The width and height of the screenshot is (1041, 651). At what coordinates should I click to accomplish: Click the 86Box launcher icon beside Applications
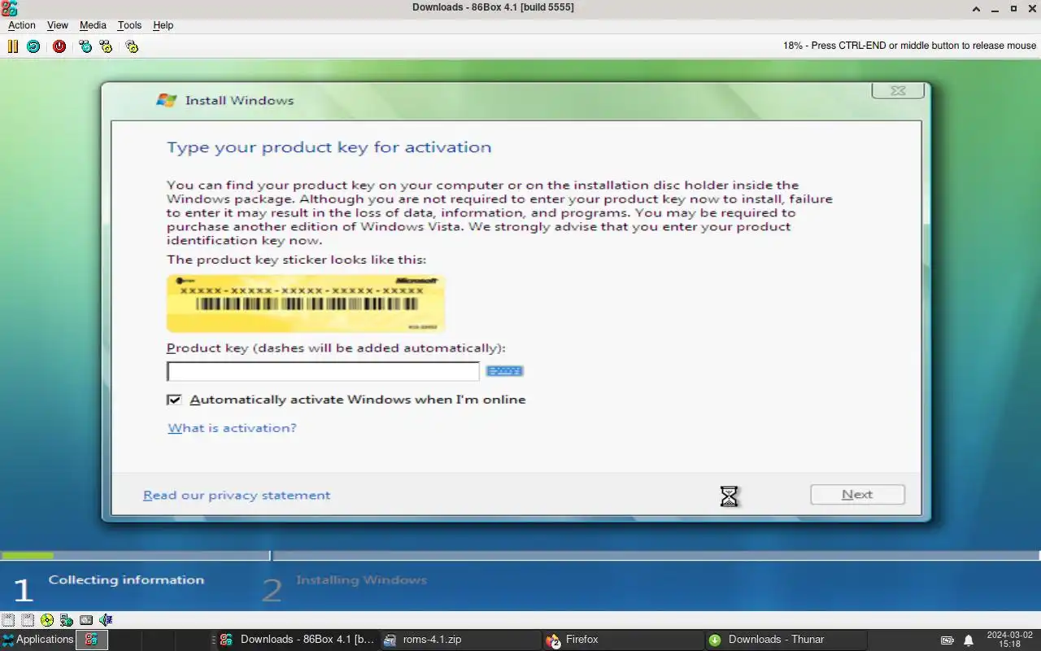(91, 640)
